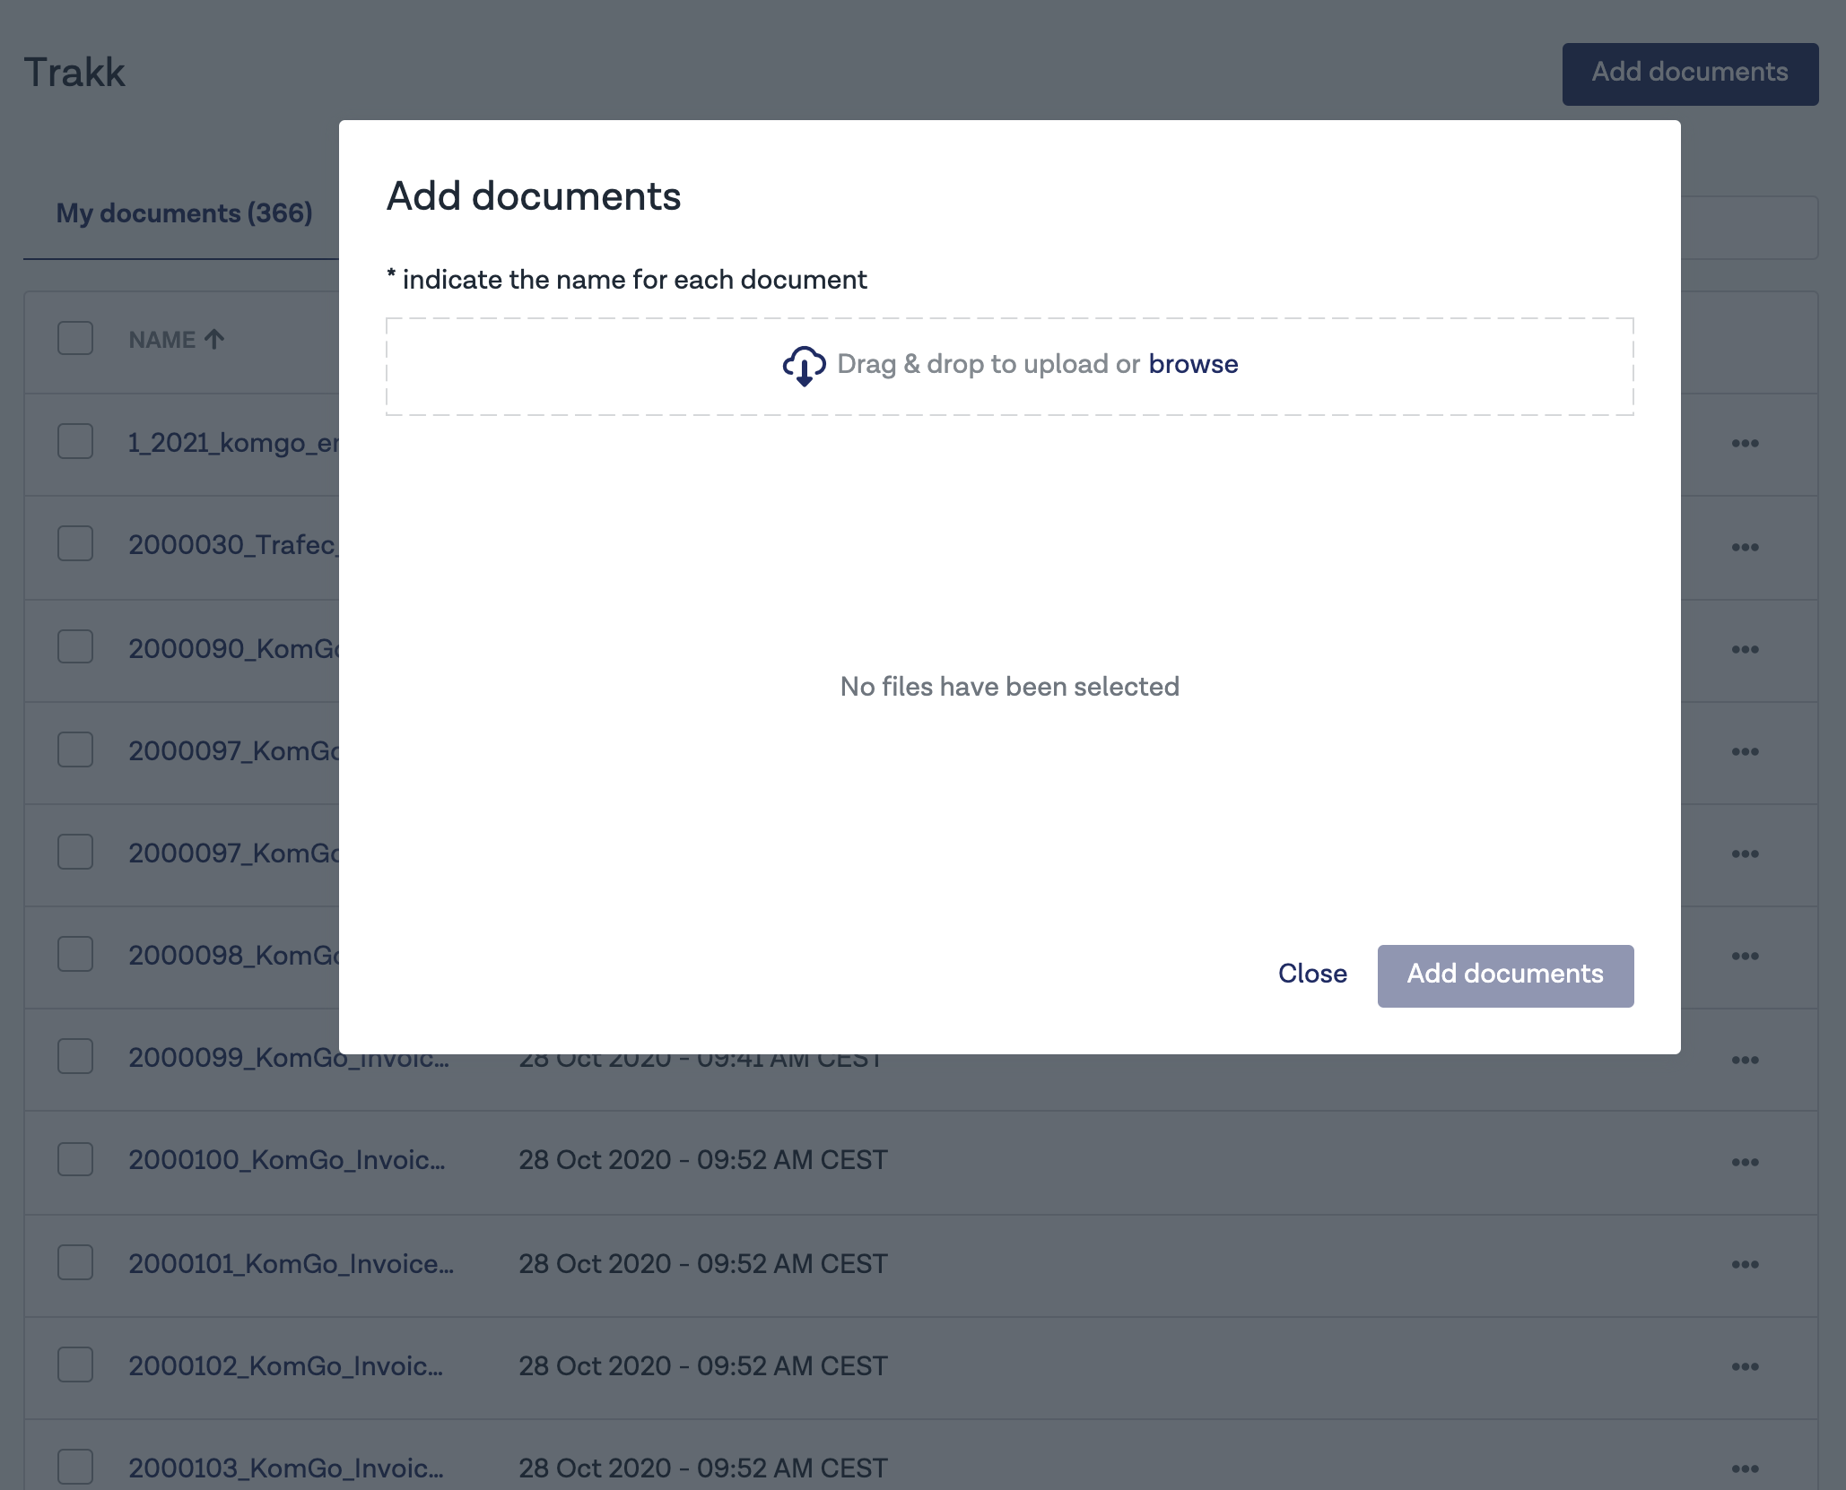Open three-dot menu for 2000030_Trafec row
Viewport: 1846px width, 1490px height.
pyautogui.click(x=1745, y=547)
